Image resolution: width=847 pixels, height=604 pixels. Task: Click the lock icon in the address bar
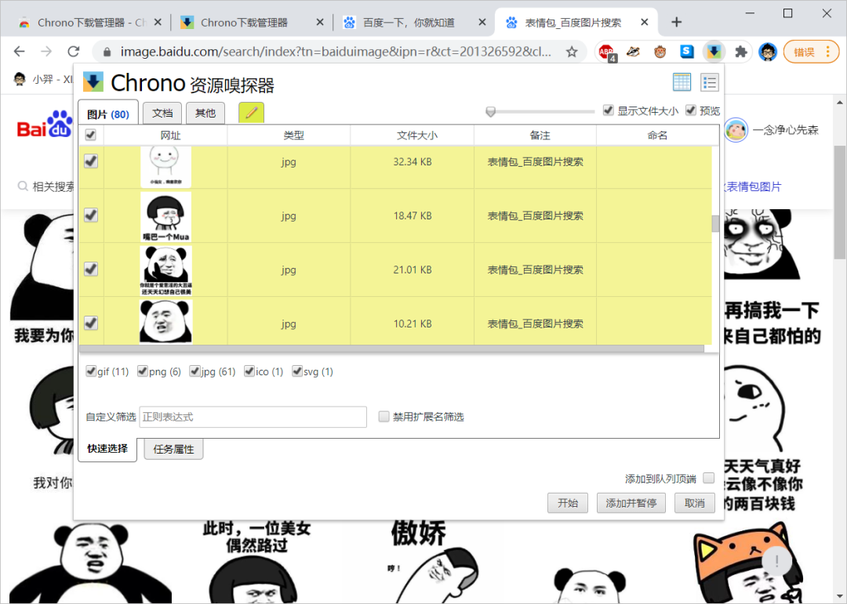click(107, 52)
